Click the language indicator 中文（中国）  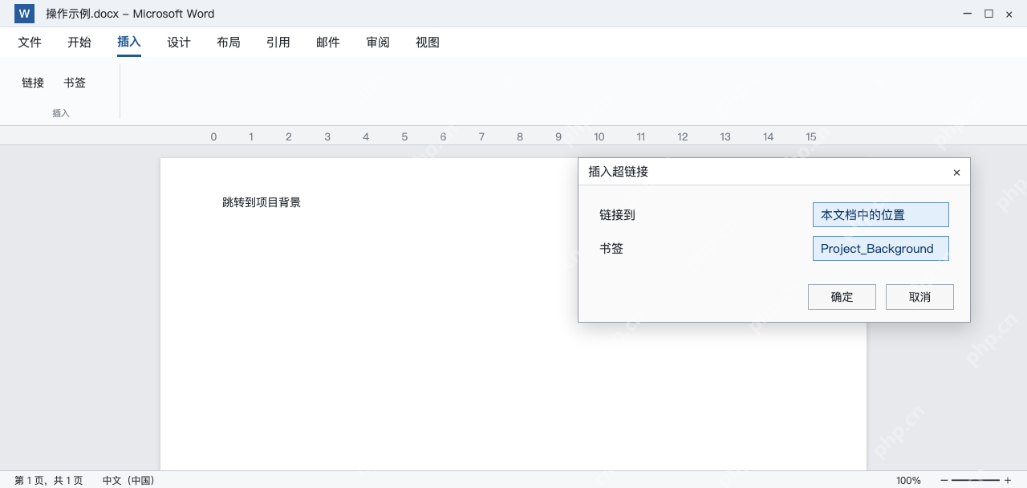pyautogui.click(x=128, y=480)
